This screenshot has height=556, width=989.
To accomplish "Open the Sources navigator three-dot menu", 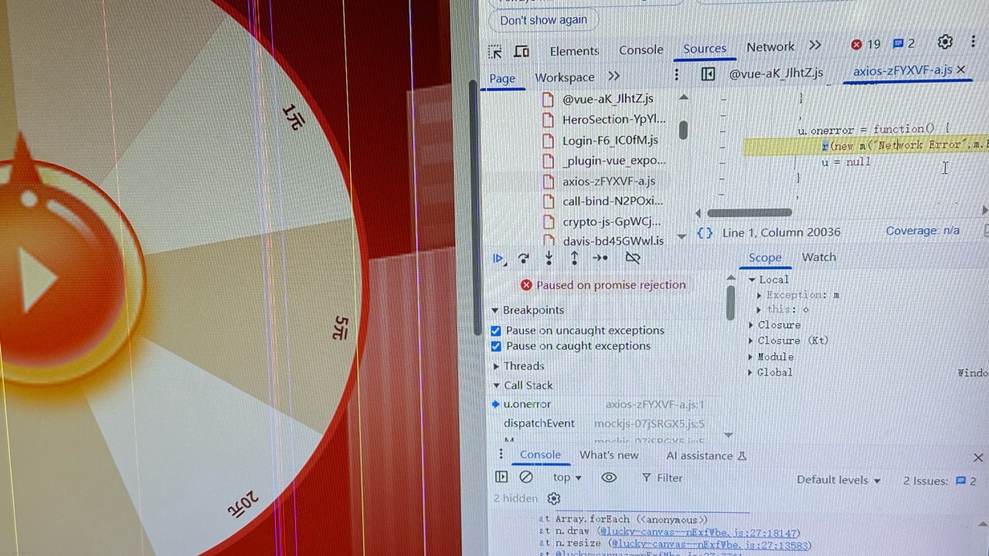I will 676,74.
